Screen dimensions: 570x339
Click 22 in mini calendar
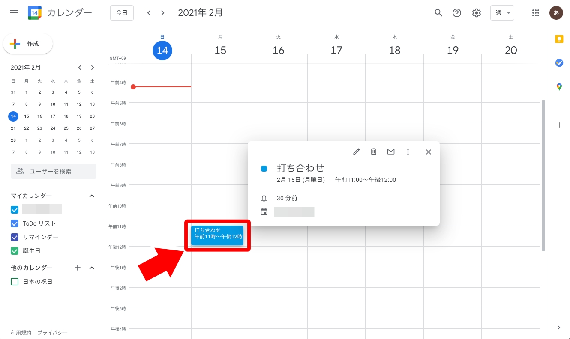27,128
